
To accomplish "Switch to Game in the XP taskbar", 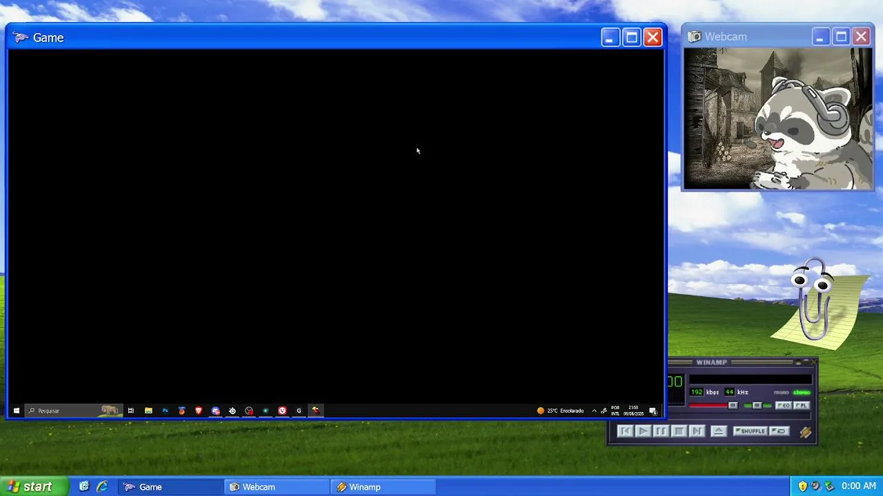I will click(x=170, y=487).
